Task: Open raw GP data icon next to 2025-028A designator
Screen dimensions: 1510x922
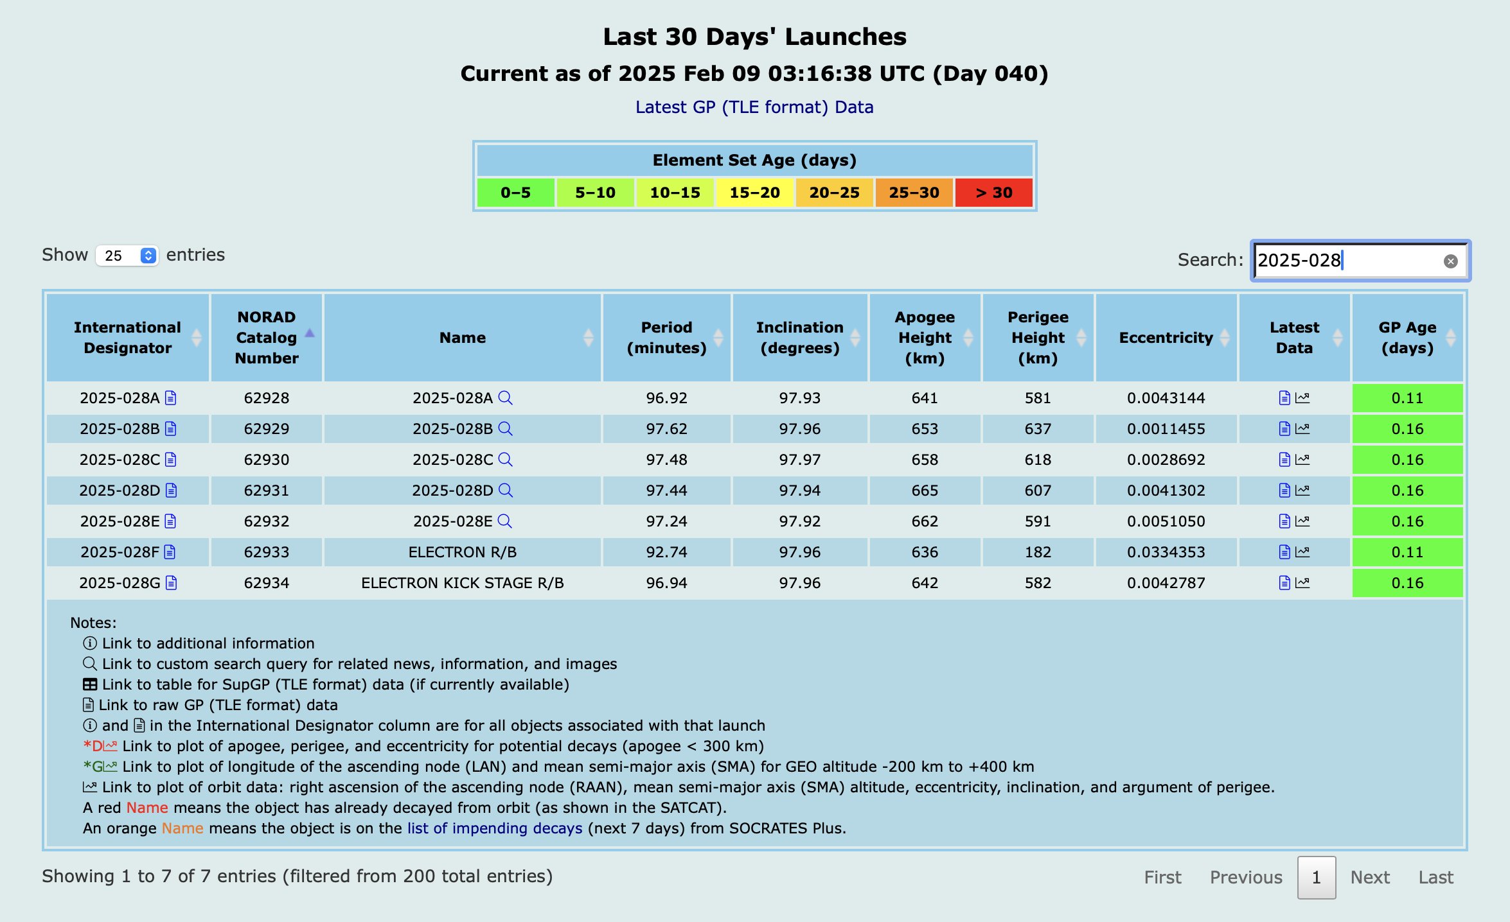Action: 170,398
